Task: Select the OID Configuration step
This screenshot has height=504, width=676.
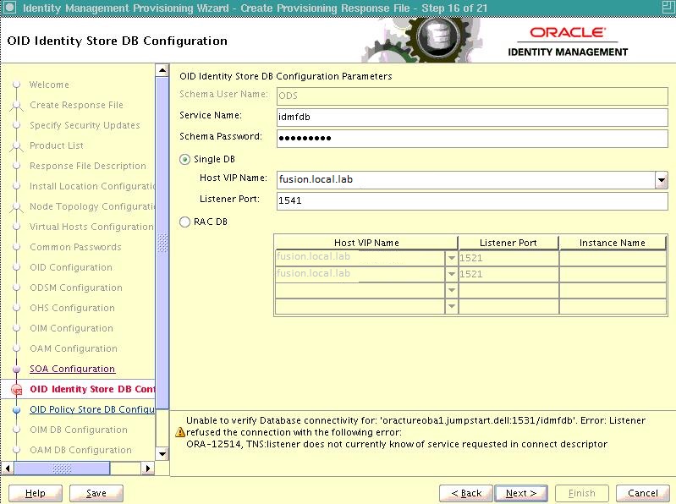Action: pyautogui.click(x=71, y=267)
